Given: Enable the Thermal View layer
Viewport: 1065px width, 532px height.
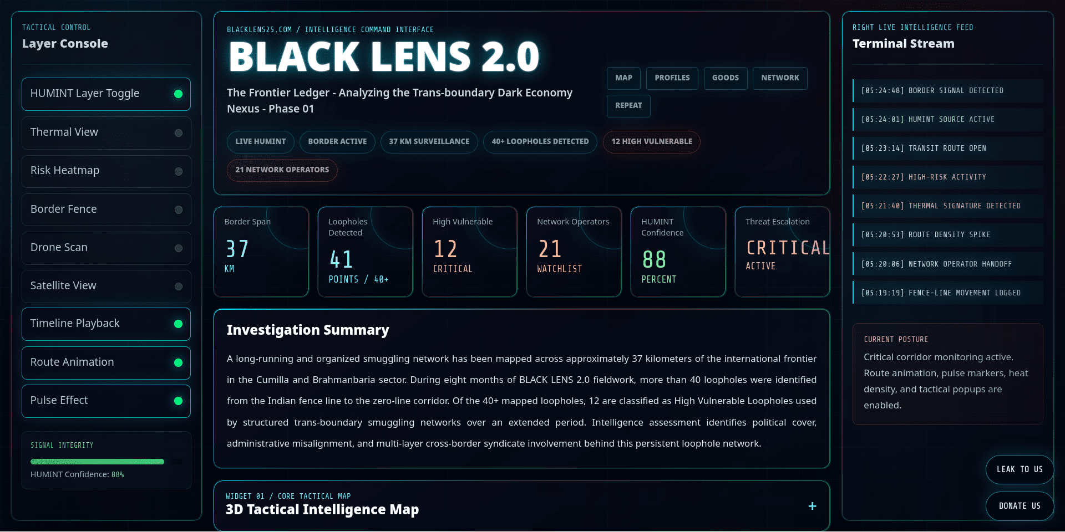Looking at the screenshot, I should coord(106,133).
